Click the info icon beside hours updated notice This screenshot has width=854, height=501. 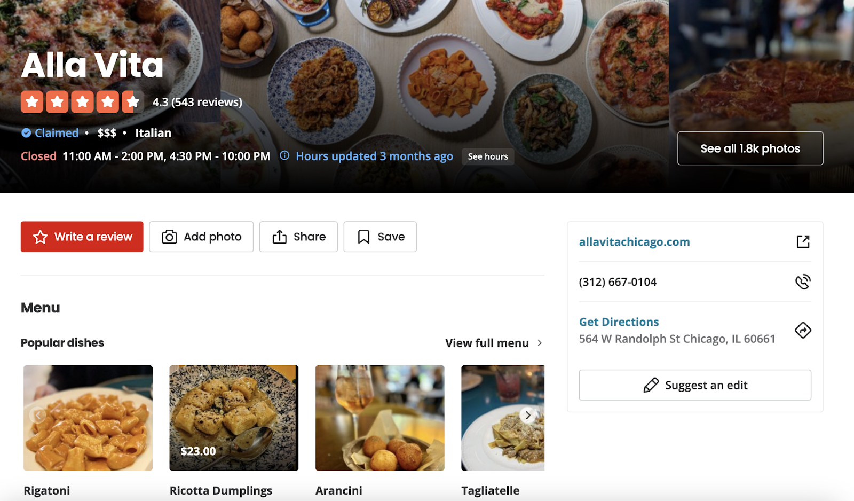click(284, 156)
